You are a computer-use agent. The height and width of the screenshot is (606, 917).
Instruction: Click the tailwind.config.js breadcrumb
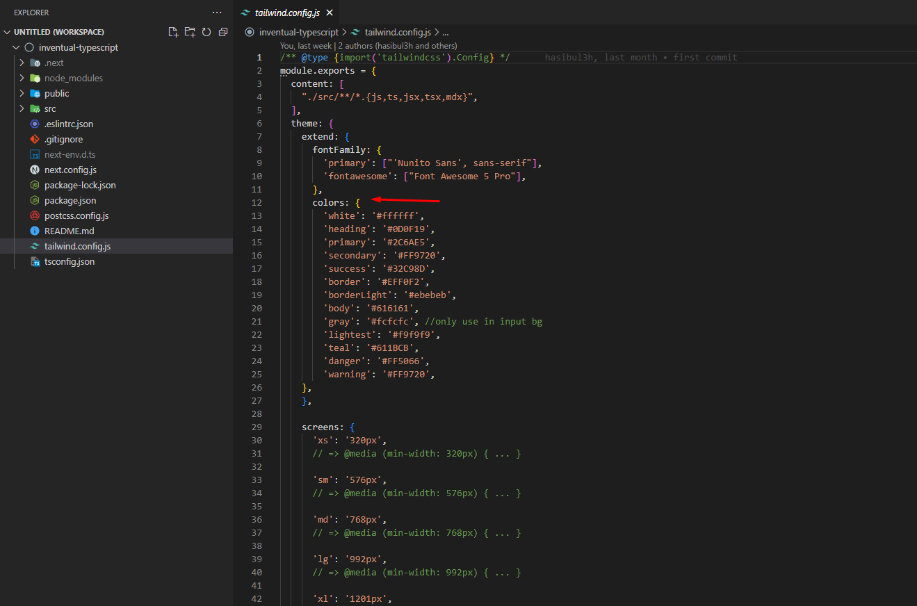point(398,32)
